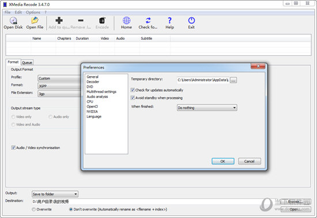Screen dimensions: 317x218
Task: Click the Browse... destination button
Action: 295,202
